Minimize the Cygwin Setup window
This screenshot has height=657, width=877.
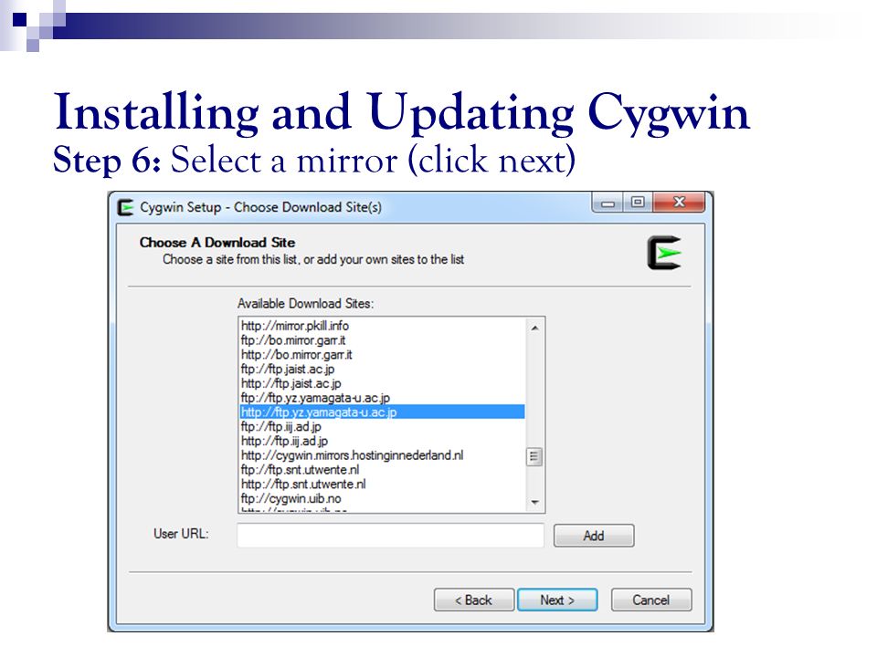608,203
